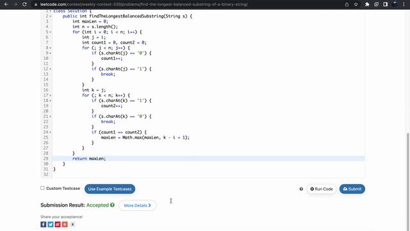Viewport: 410px width, 231px height.
Task: Click the 'Math.max(maxLen, k - i + 1)' line
Action: [x=145, y=137]
